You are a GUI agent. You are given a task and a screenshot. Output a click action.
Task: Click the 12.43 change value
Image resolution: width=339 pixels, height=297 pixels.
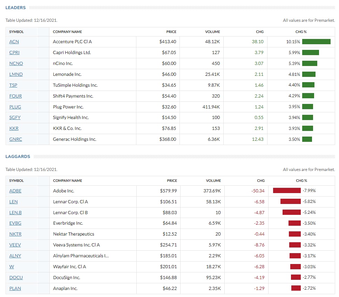pos(258,139)
